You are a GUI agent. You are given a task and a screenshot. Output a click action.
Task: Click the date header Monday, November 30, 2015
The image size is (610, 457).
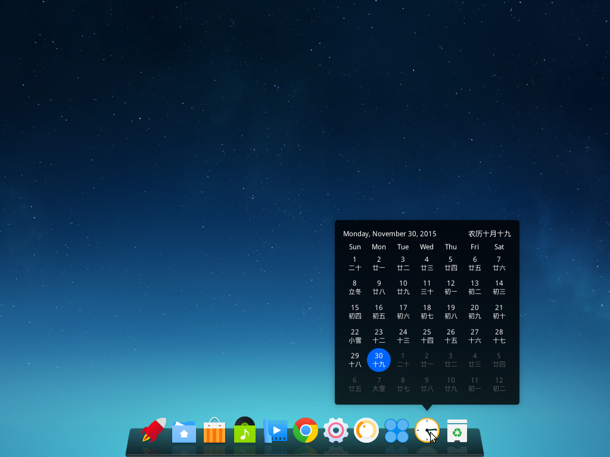click(x=390, y=234)
